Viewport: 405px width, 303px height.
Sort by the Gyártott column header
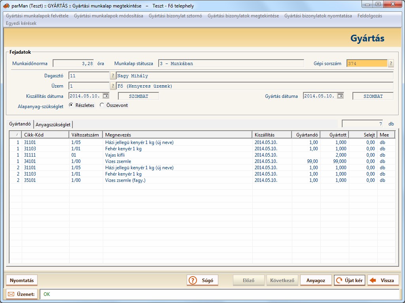334,135
